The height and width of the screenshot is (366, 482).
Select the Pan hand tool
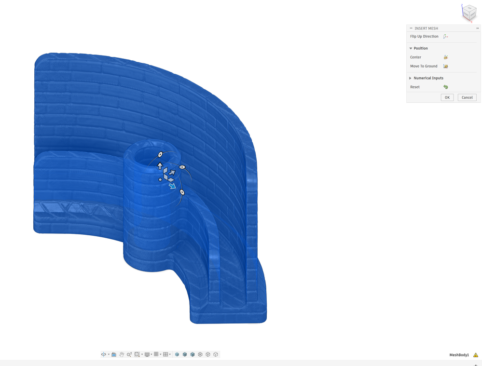tap(122, 354)
